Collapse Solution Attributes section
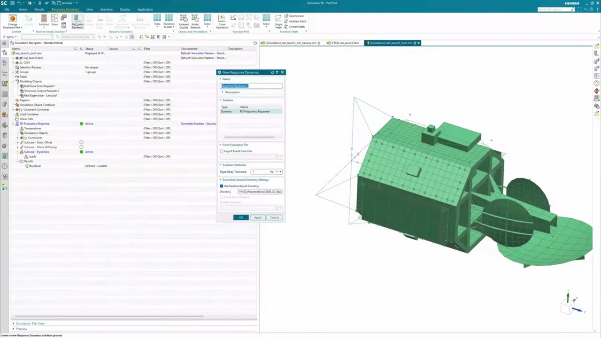 tap(220, 165)
